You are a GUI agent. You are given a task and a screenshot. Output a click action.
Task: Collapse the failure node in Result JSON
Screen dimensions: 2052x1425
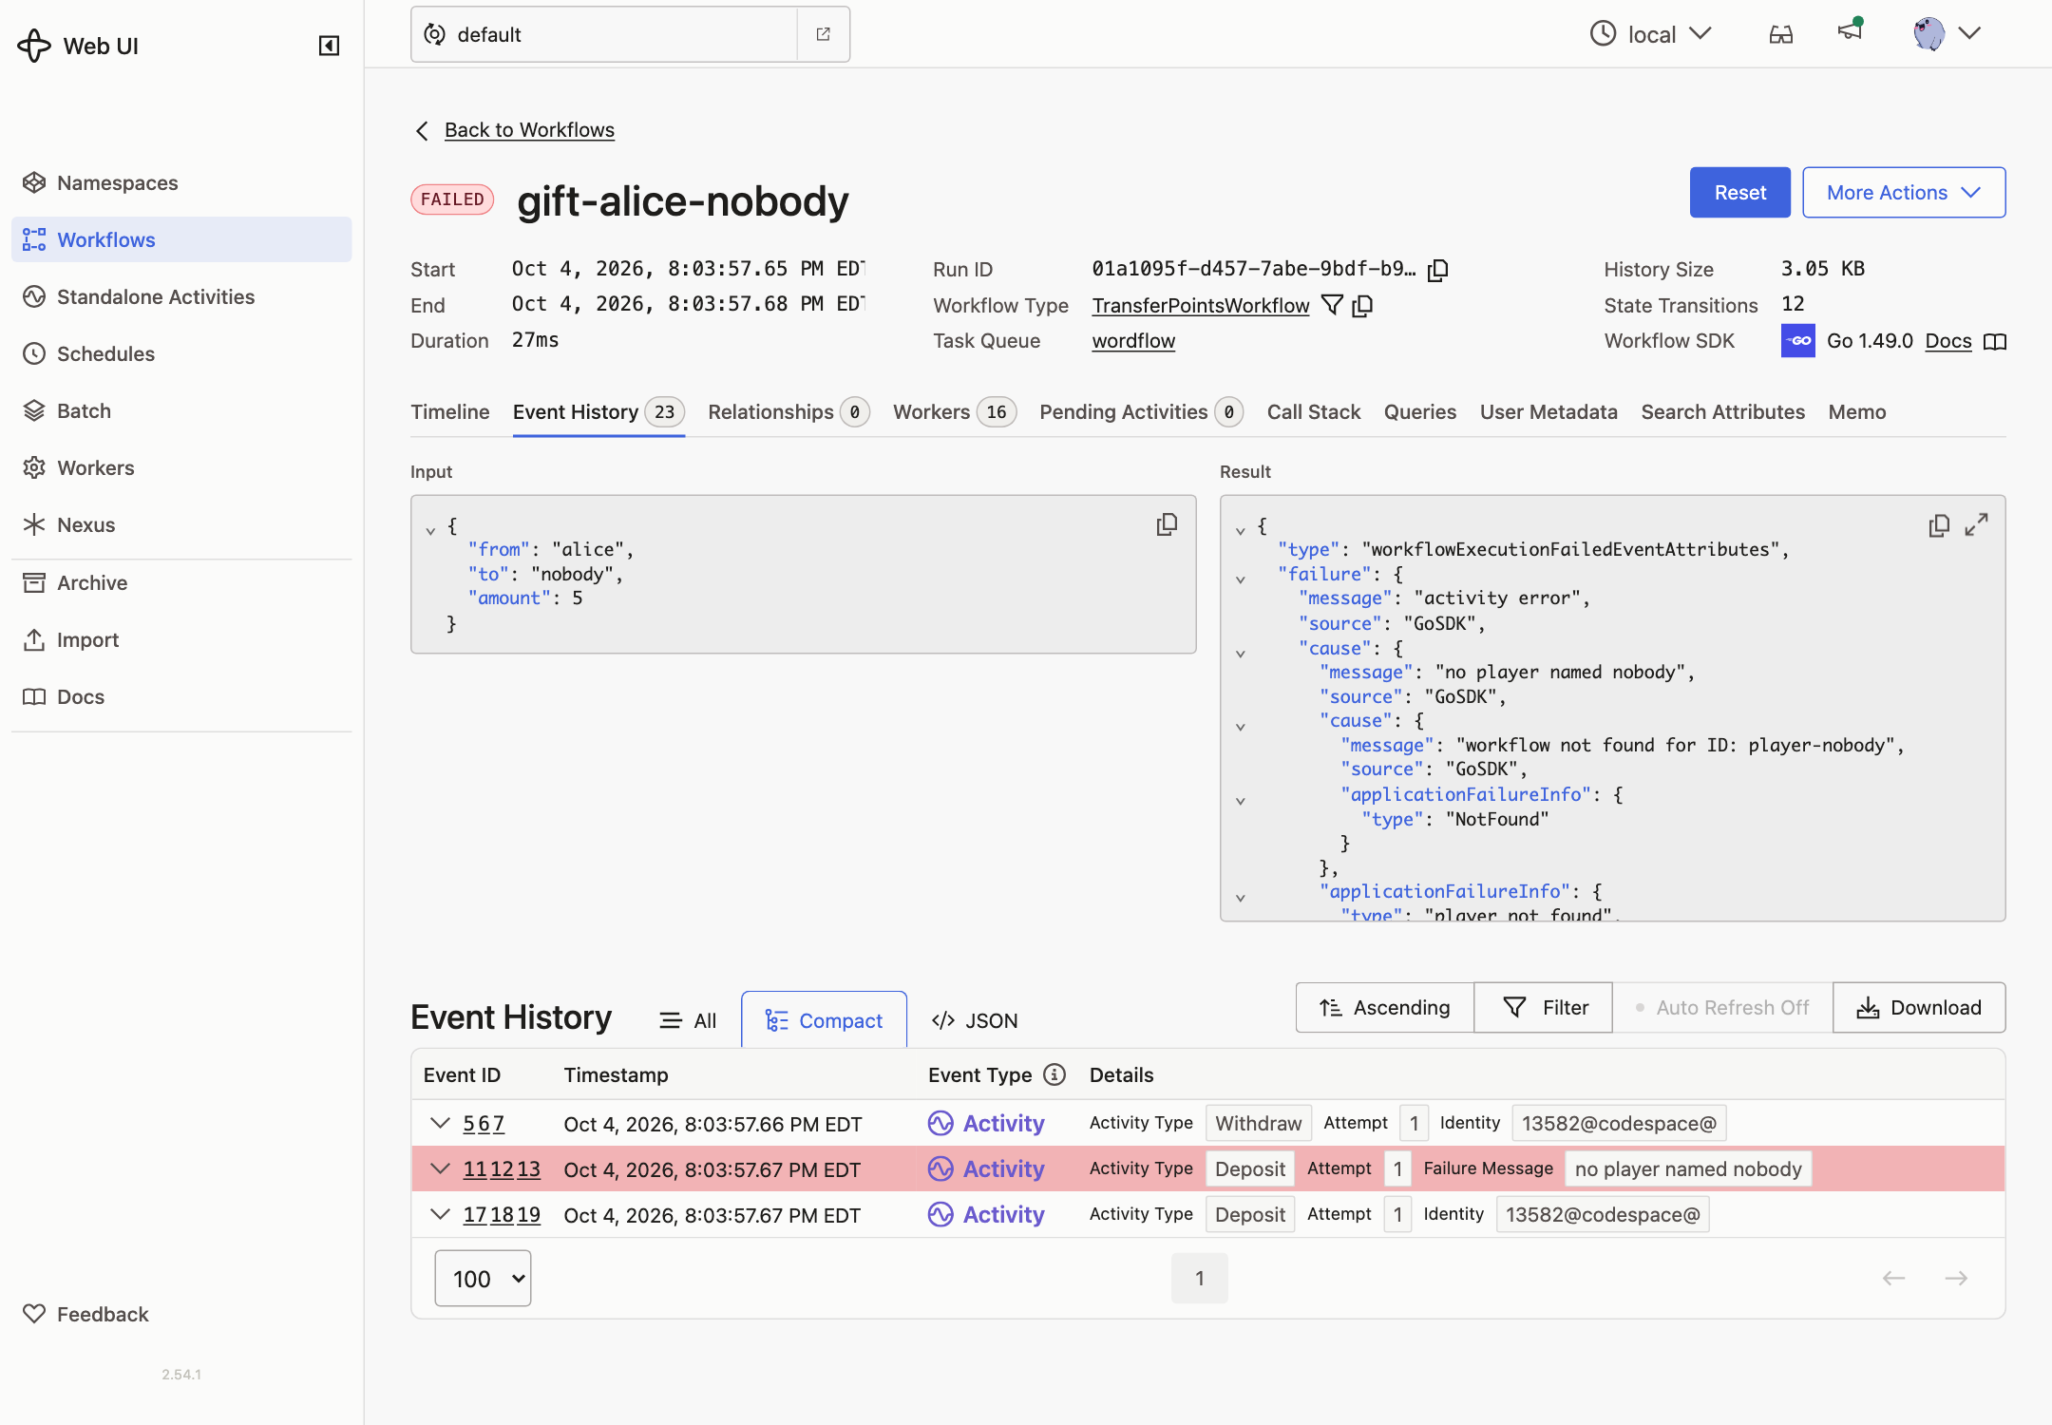pos(1240,579)
